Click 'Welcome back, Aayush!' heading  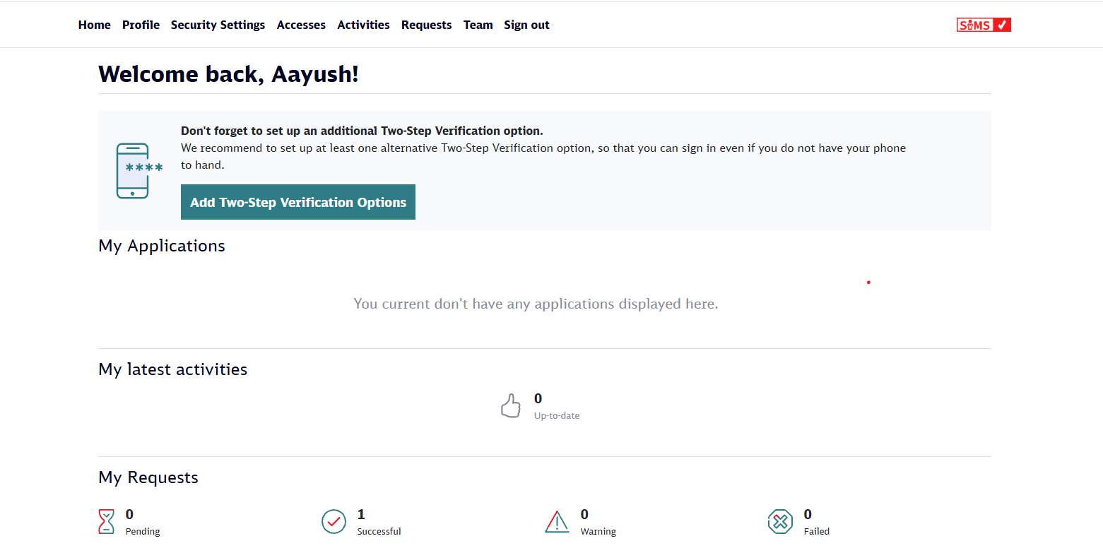tap(228, 73)
